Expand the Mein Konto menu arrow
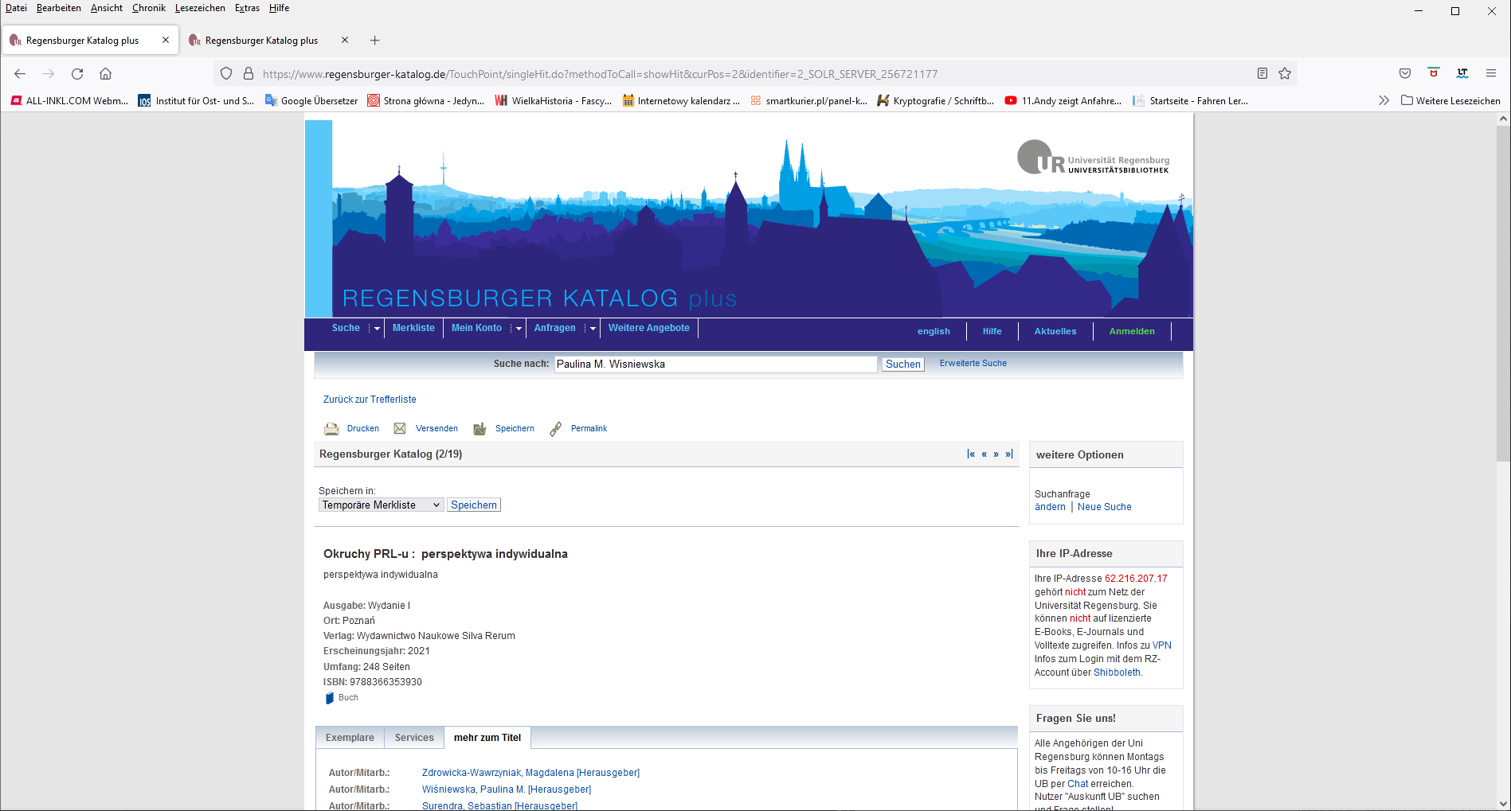1511x811 pixels. [x=519, y=329]
